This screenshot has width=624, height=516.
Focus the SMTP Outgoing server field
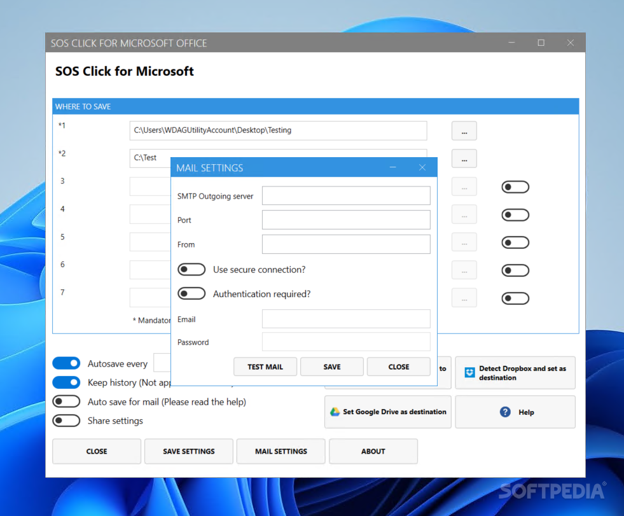(346, 195)
